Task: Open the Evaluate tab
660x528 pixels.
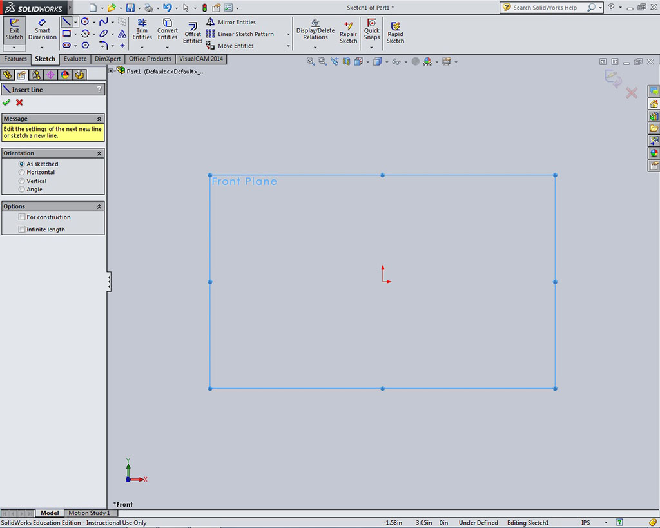Action: pyautogui.click(x=75, y=59)
